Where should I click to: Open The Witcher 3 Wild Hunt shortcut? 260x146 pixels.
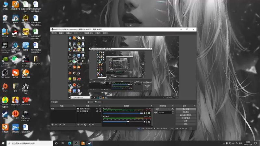point(26,116)
